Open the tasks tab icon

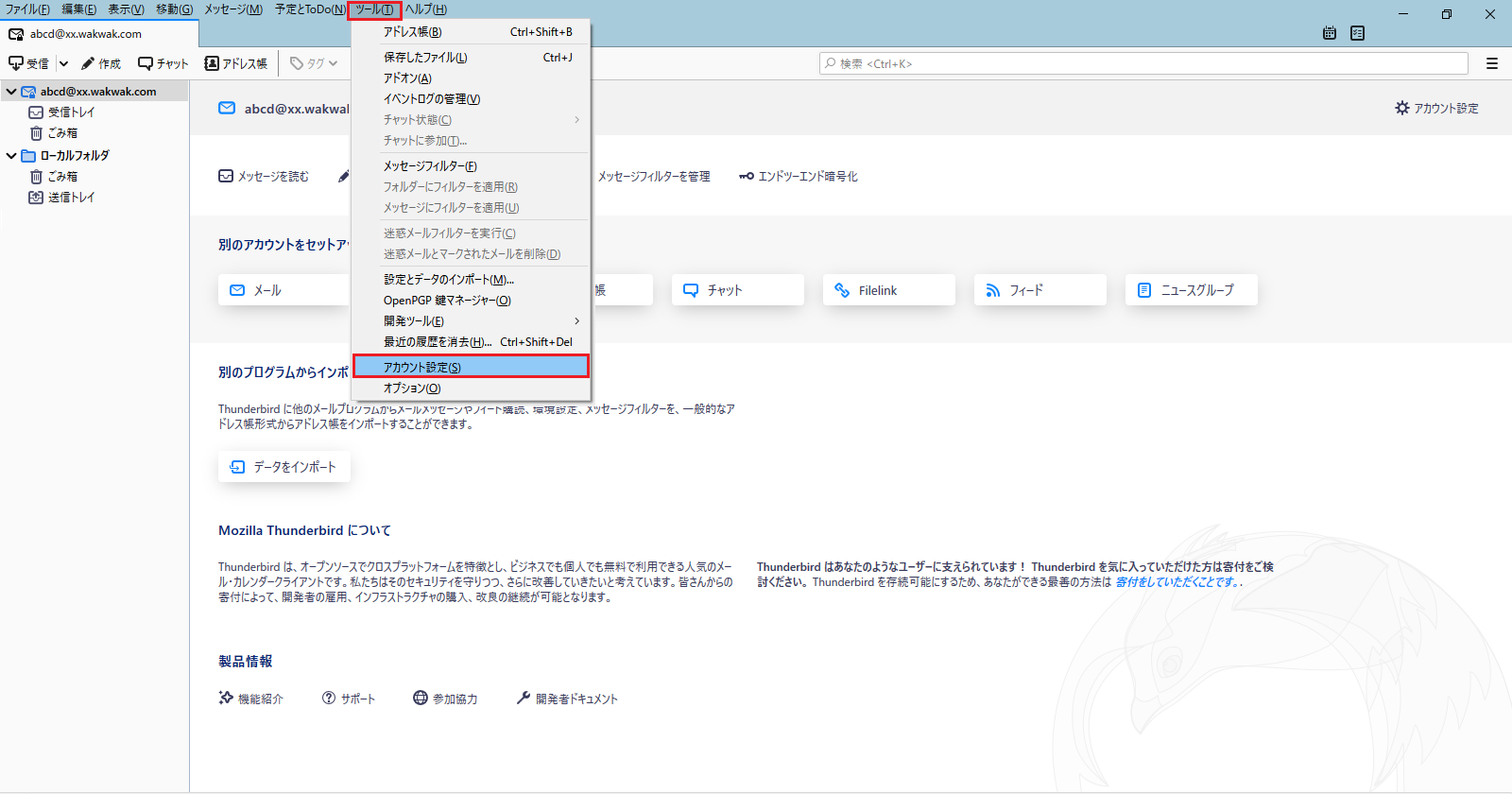point(1358,33)
